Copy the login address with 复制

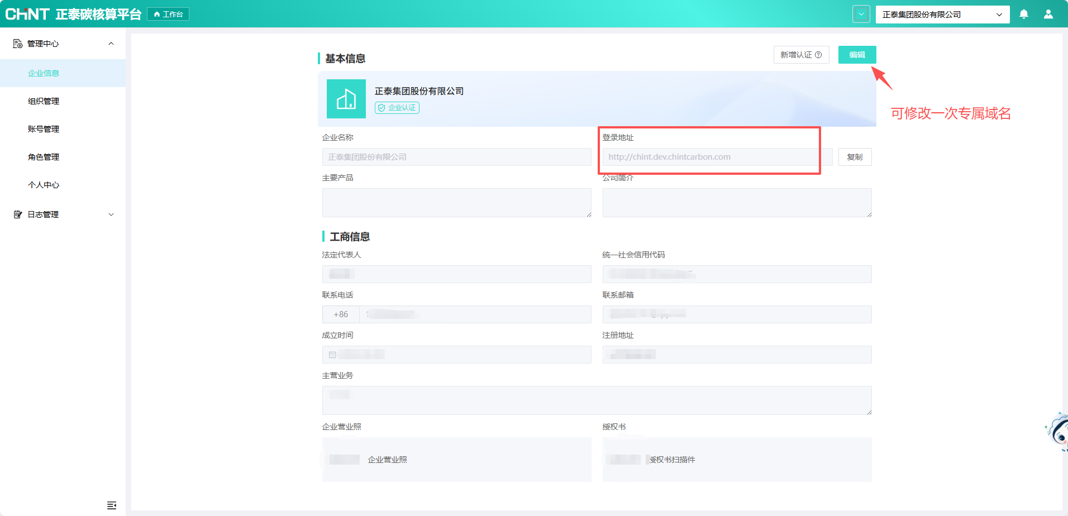pos(855,157)
